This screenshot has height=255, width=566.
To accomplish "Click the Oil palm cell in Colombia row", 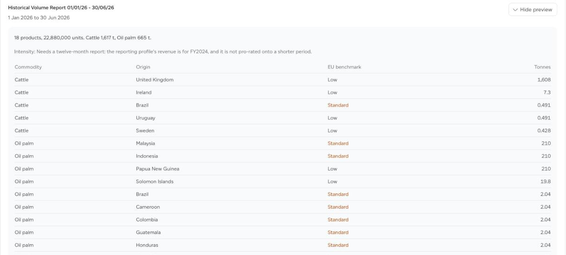I will (24, 220).
